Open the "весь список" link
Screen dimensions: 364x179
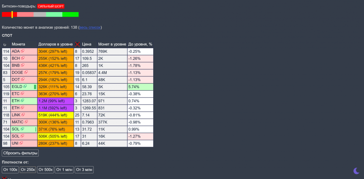coord(90,27)
